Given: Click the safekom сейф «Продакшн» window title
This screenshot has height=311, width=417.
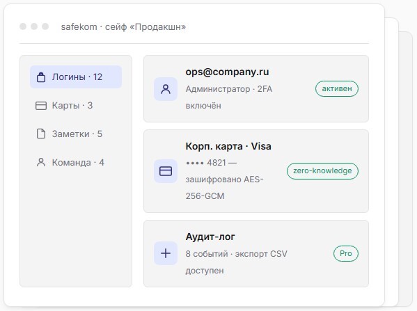Looking at the screenshot, I should (x=123, y=27).
